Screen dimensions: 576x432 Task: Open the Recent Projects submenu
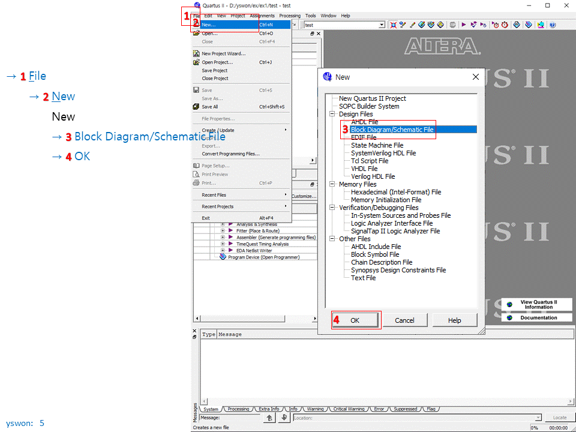[x=241, y=206]
